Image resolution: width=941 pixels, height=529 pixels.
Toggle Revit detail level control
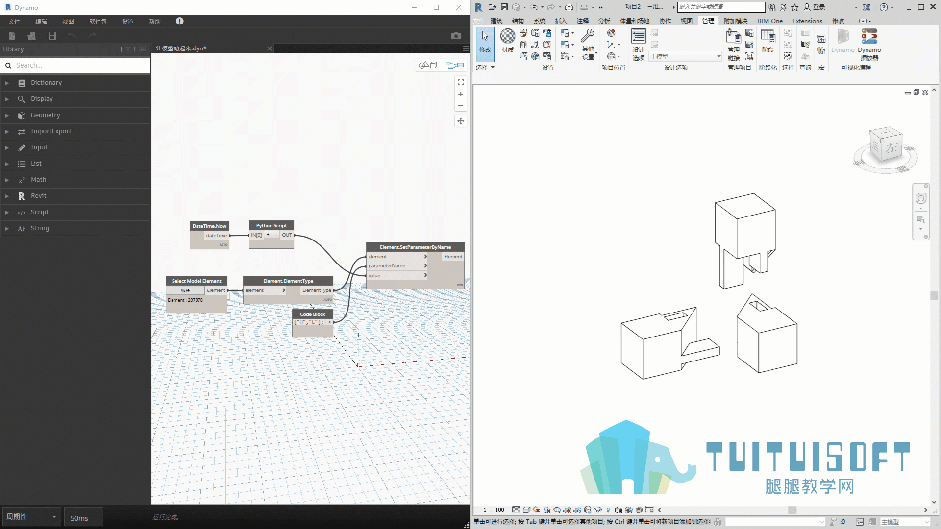pyautogui.click(x=516, y=510)
